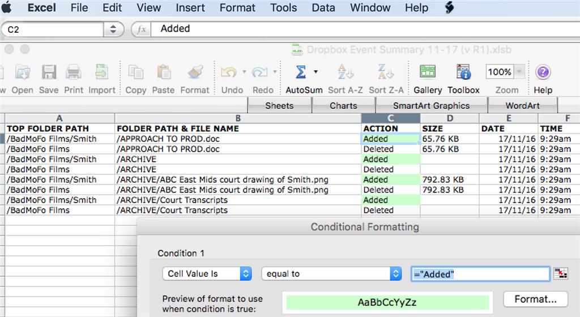Click the Print toolbar icon
Viewport: 580px width, 317px height.
point(73,72)
